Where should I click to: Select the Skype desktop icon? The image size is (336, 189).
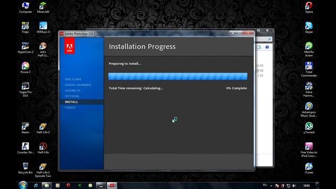[309, 27]
